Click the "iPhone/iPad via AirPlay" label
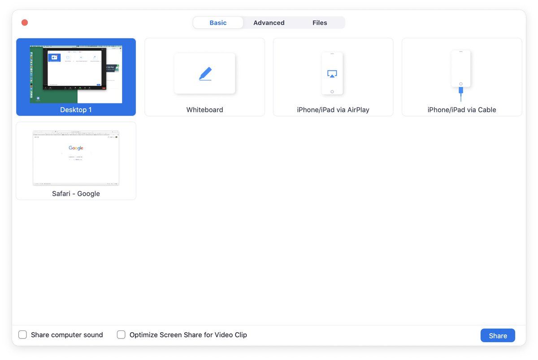 click(333, 110)
